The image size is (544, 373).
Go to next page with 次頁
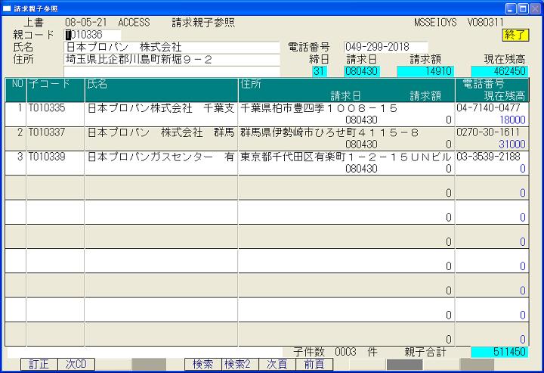277,365
